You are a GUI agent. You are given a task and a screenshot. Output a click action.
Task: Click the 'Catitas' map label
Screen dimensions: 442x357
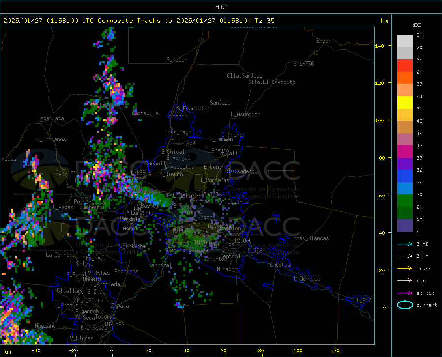pos(280,265)
